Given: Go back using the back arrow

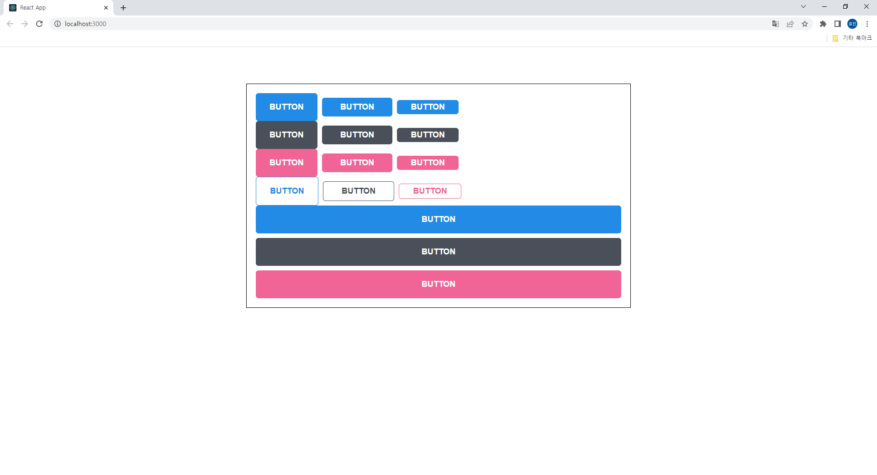Looking at the screenshot, I should [x=10, y=24].
